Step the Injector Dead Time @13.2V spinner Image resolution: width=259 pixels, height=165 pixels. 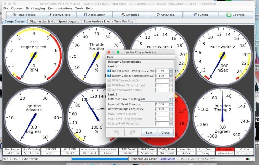coord(171,71)
